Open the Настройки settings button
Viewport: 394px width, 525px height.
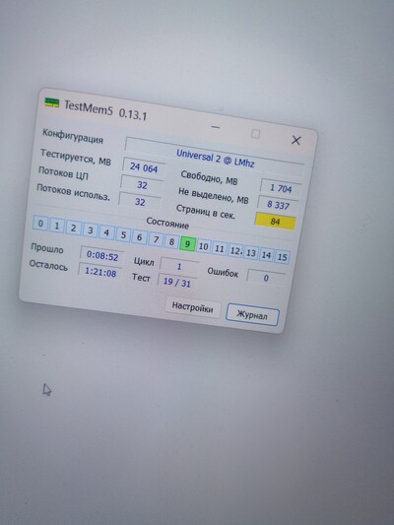(x=192, y=307)
